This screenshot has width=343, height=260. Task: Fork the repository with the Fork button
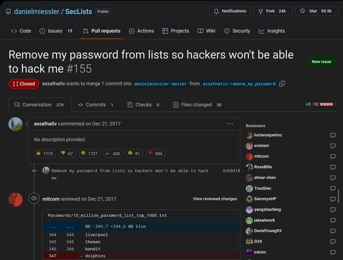273,11
